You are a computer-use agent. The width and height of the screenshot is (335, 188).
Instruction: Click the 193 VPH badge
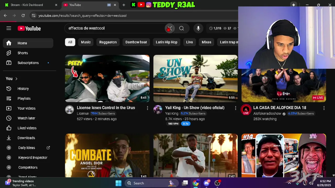coord(173,124)
